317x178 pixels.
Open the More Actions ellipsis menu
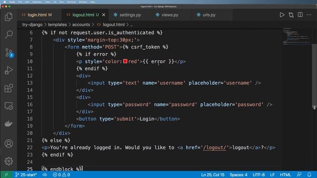(309, 15)
